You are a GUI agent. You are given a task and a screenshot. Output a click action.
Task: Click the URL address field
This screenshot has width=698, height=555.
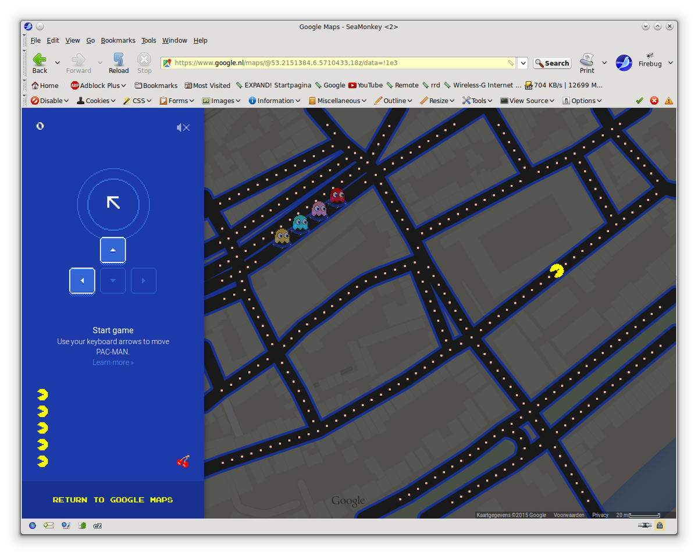click(337, 63)
